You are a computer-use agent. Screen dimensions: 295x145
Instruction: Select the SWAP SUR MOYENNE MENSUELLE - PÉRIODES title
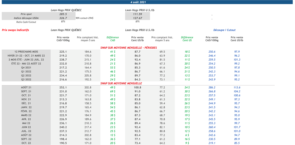tap(128, 47)
